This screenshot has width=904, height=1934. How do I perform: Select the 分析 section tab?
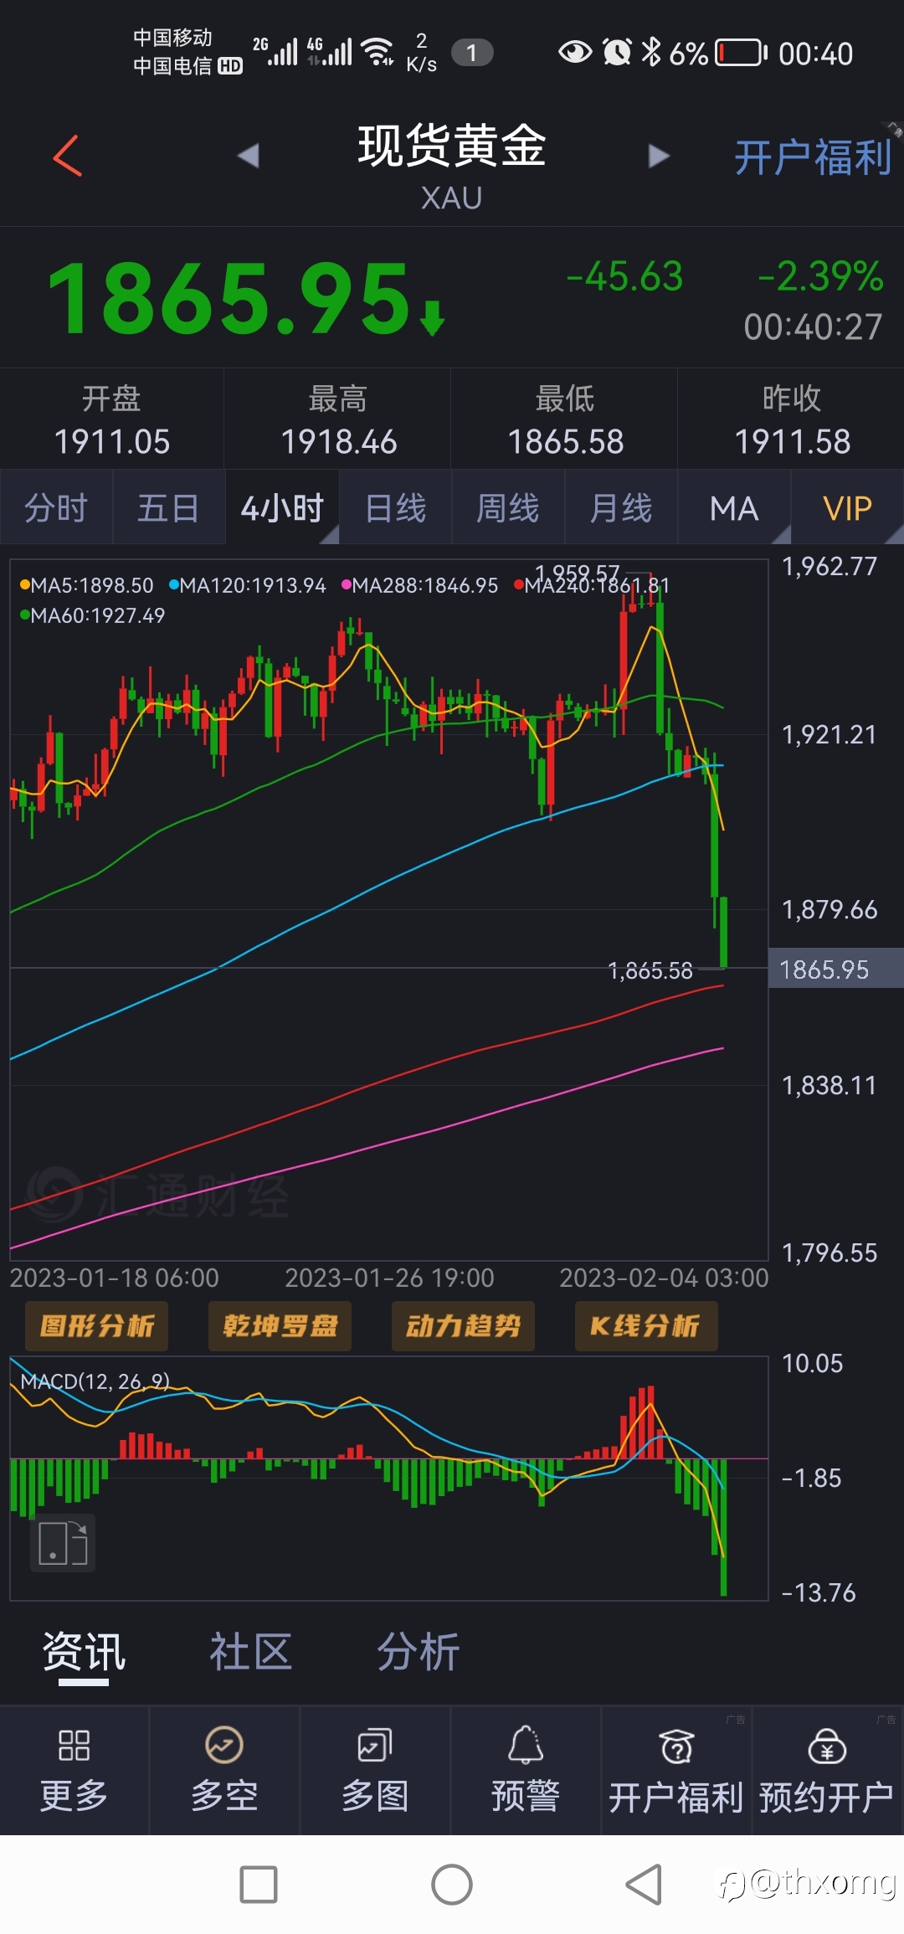(418, 1652)
